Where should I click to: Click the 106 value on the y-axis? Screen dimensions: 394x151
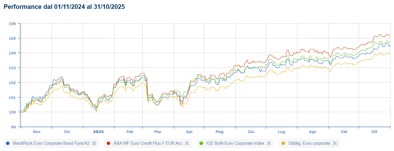click(13, 23)
